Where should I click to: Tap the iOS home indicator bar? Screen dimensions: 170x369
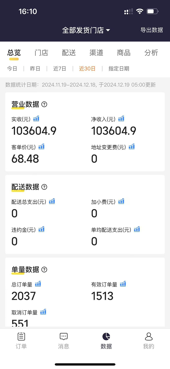(85, 365)
